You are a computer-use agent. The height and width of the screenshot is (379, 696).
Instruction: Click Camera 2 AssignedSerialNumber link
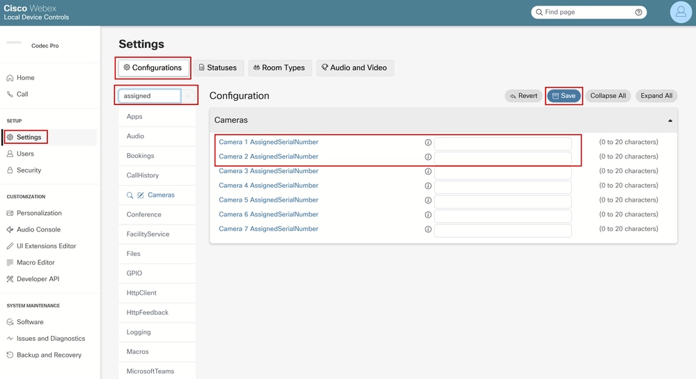click(x=268, y=156)
